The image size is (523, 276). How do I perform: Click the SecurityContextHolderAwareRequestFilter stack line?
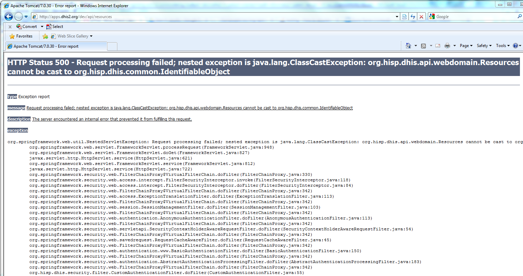pos(221,229)
